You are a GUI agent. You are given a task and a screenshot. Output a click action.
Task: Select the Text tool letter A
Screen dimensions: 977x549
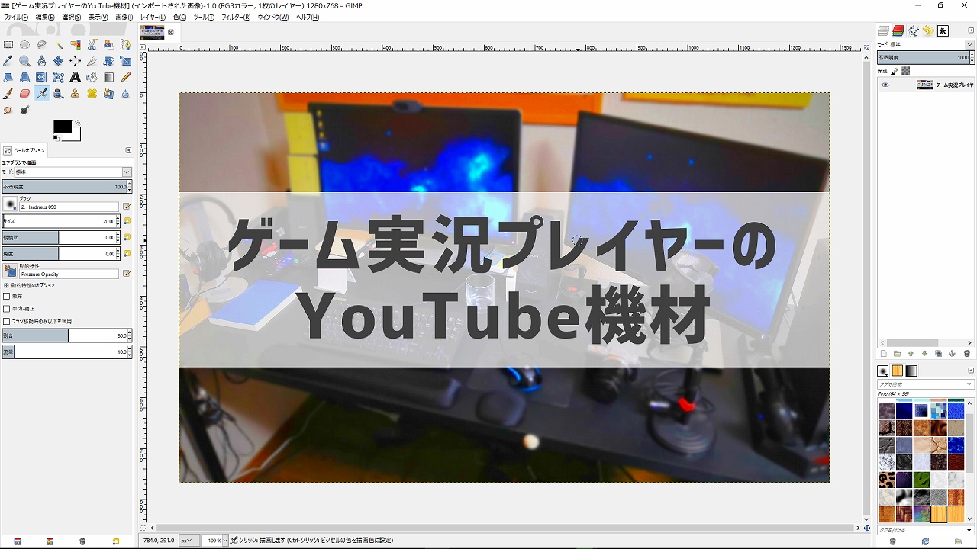[x=75, y=77]
